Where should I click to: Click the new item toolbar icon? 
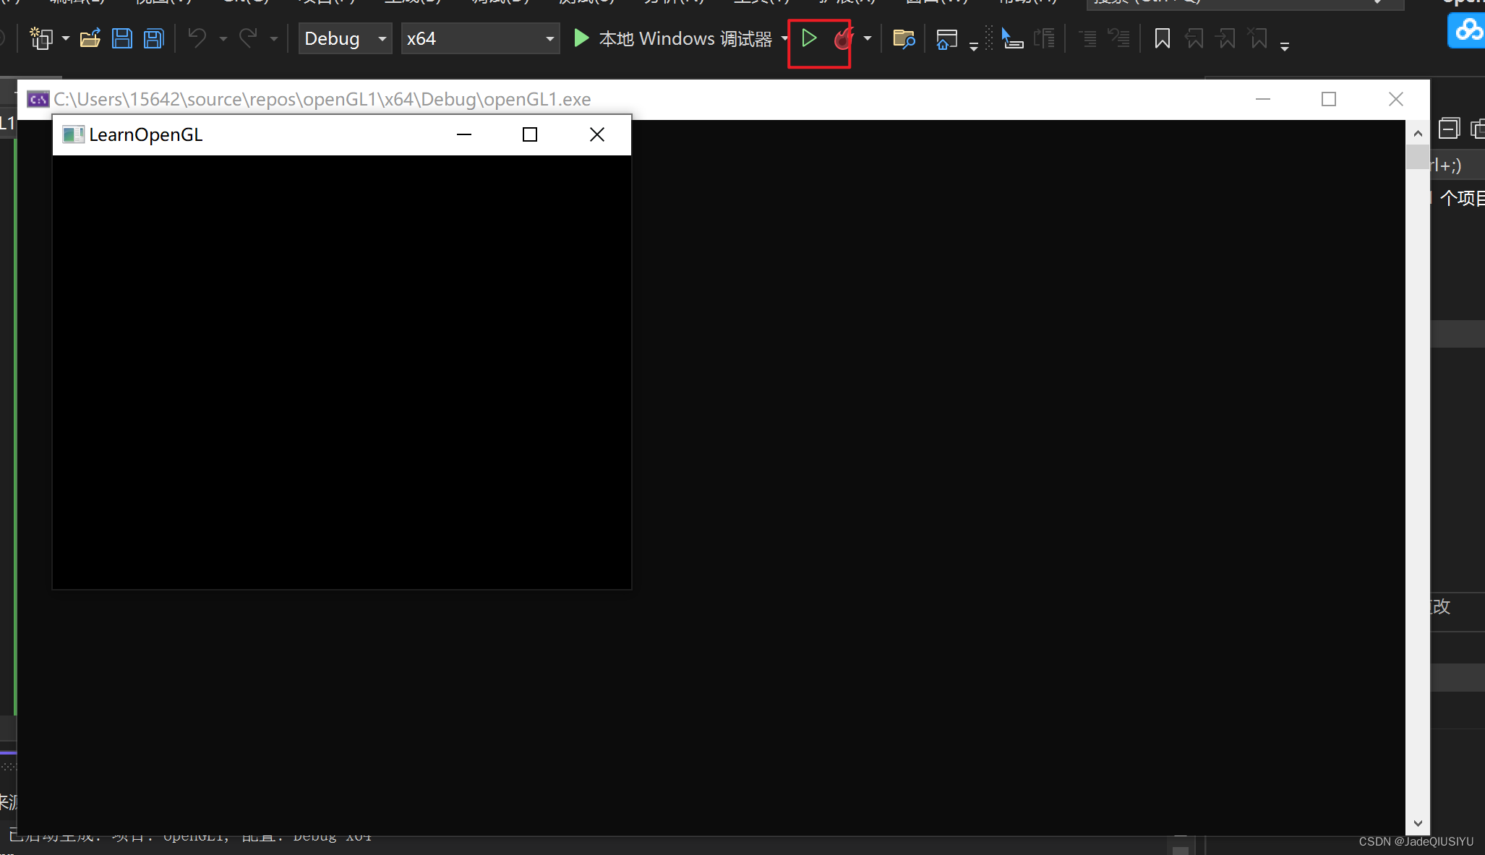click(41, 38)
